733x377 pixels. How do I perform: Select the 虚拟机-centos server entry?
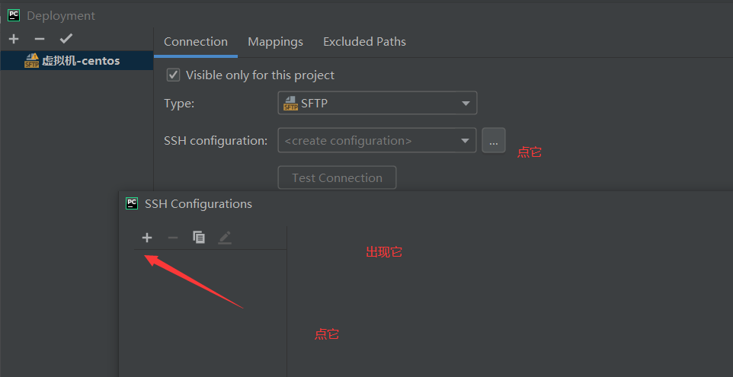80,61
